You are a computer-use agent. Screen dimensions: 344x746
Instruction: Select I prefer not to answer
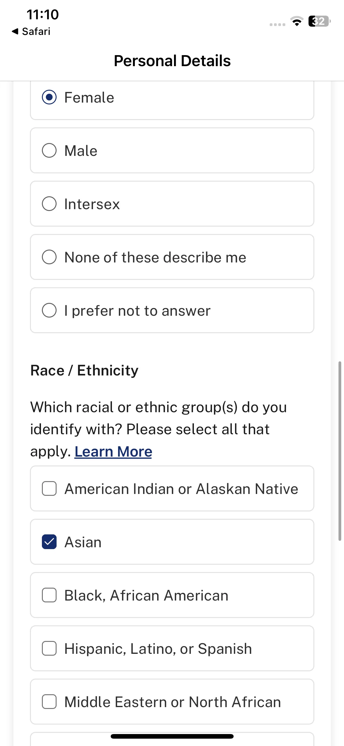pyautogui.click(x=172, y=310)
